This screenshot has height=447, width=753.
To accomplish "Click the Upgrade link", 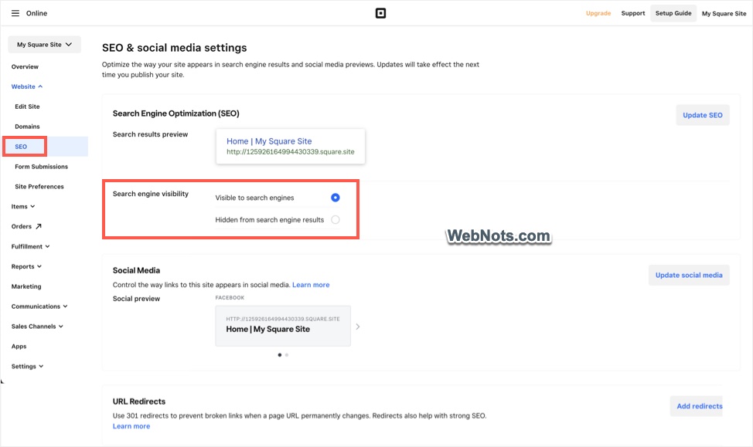I will [x=598, y=13].
